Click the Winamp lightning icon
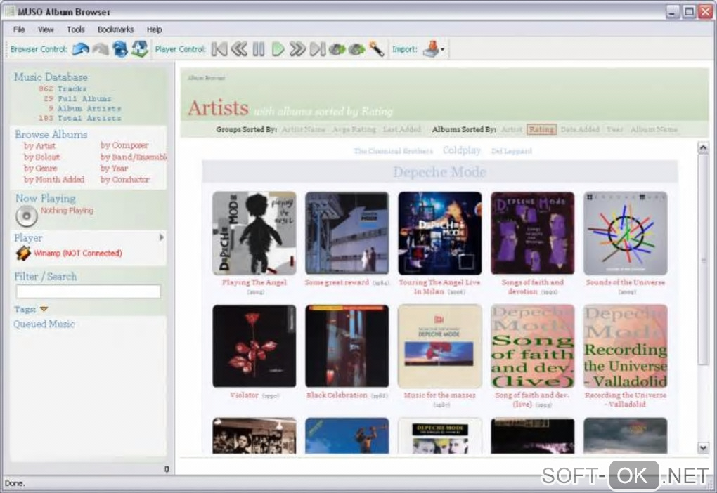 (x=23, y=254)
